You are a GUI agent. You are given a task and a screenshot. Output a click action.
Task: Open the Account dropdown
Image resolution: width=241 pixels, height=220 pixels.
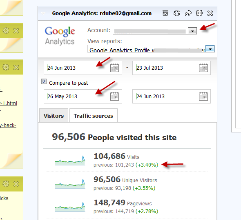click(x=192, y=31)
